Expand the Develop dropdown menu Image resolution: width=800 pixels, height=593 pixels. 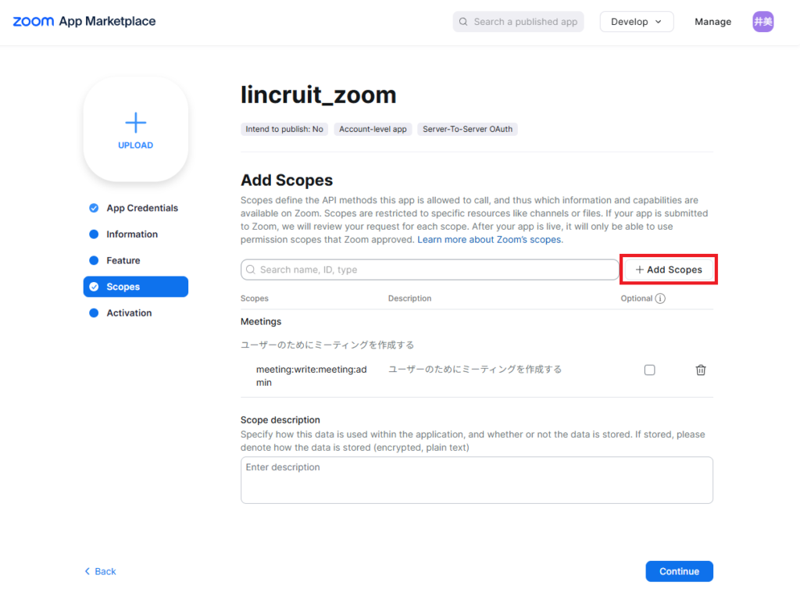tap(636, 22)
